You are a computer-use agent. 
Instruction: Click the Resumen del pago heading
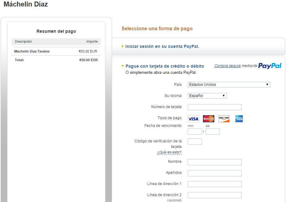[56, 32]
